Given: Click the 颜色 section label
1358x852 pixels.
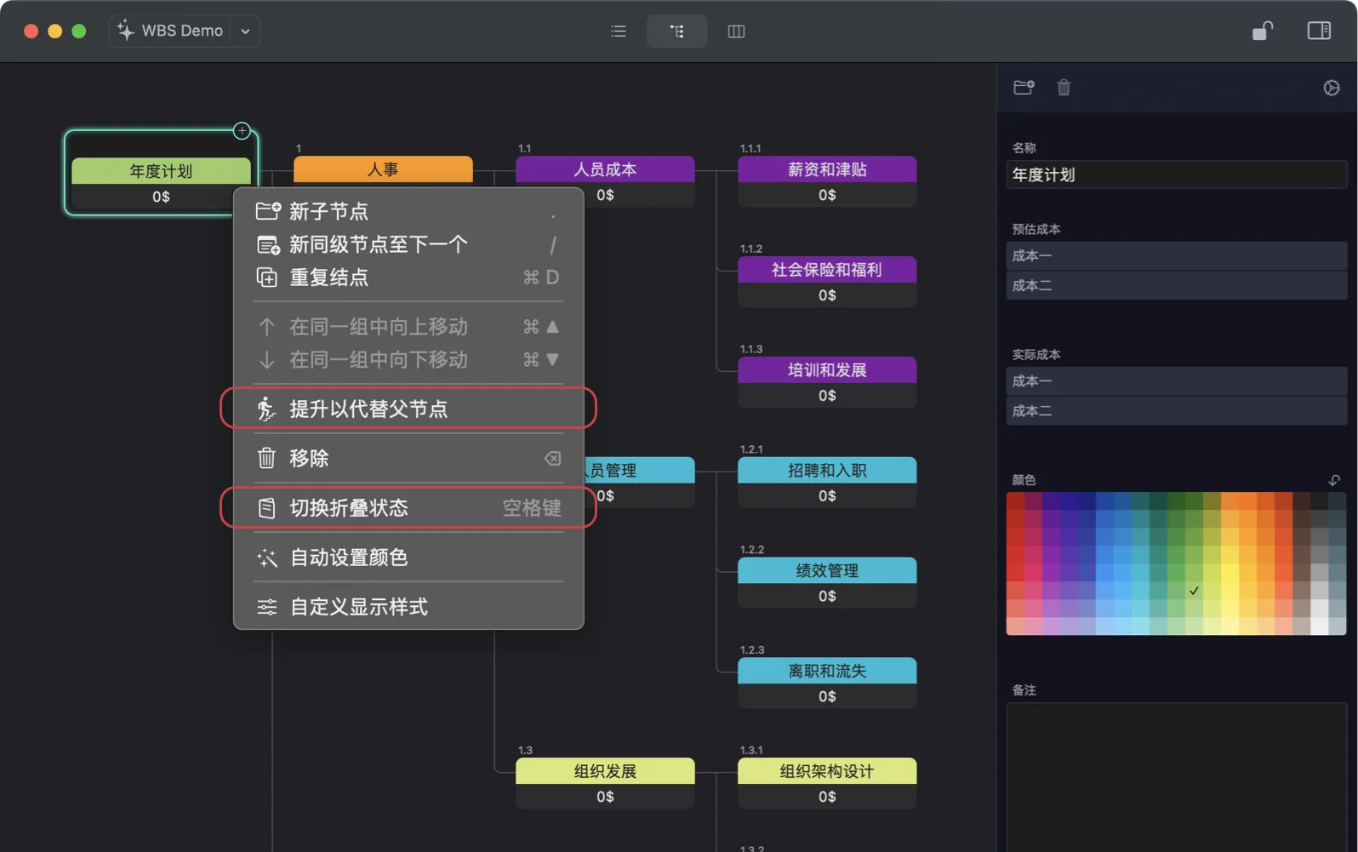Looking at the screenshot, I should click(x=1024, y=480).
